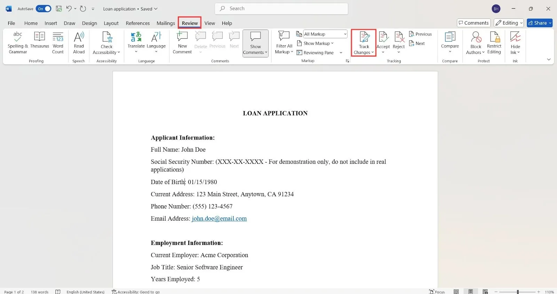Image resolution: width=557 pixels, height=294 pixels.
Task: Switch to the References tab
Action: point(138,23)
